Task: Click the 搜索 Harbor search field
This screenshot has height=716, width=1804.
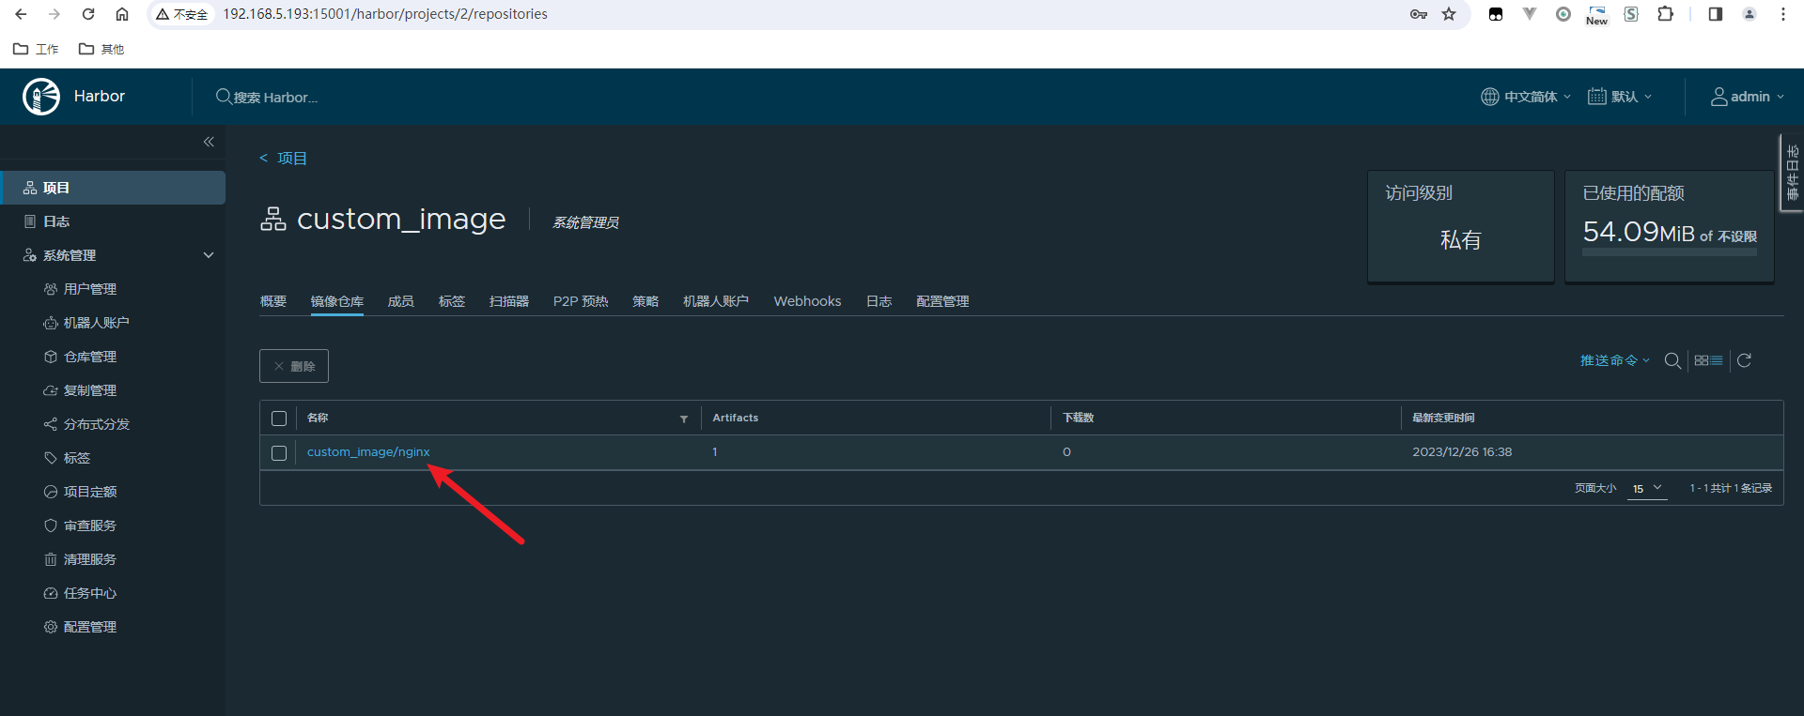Action: pyautogui.click(x=275, y=98)
